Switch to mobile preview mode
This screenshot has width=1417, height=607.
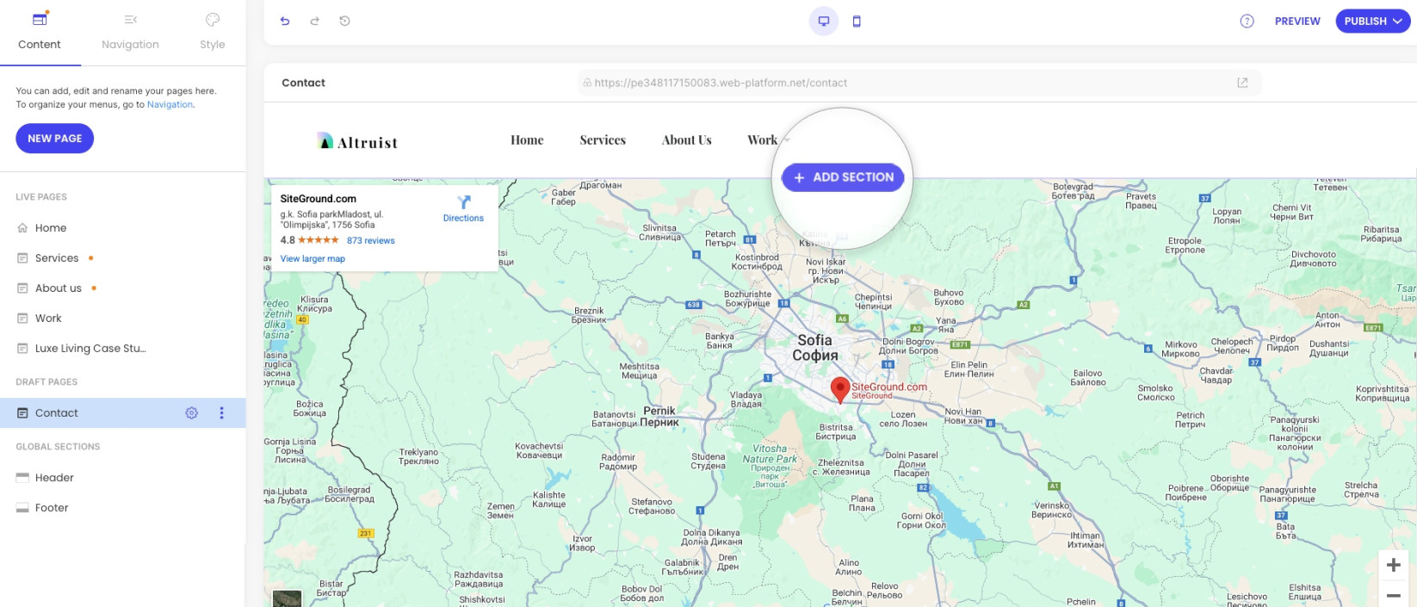point(857,22)
